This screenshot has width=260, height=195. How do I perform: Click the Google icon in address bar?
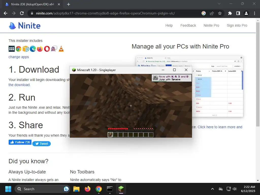coord(204,13)
